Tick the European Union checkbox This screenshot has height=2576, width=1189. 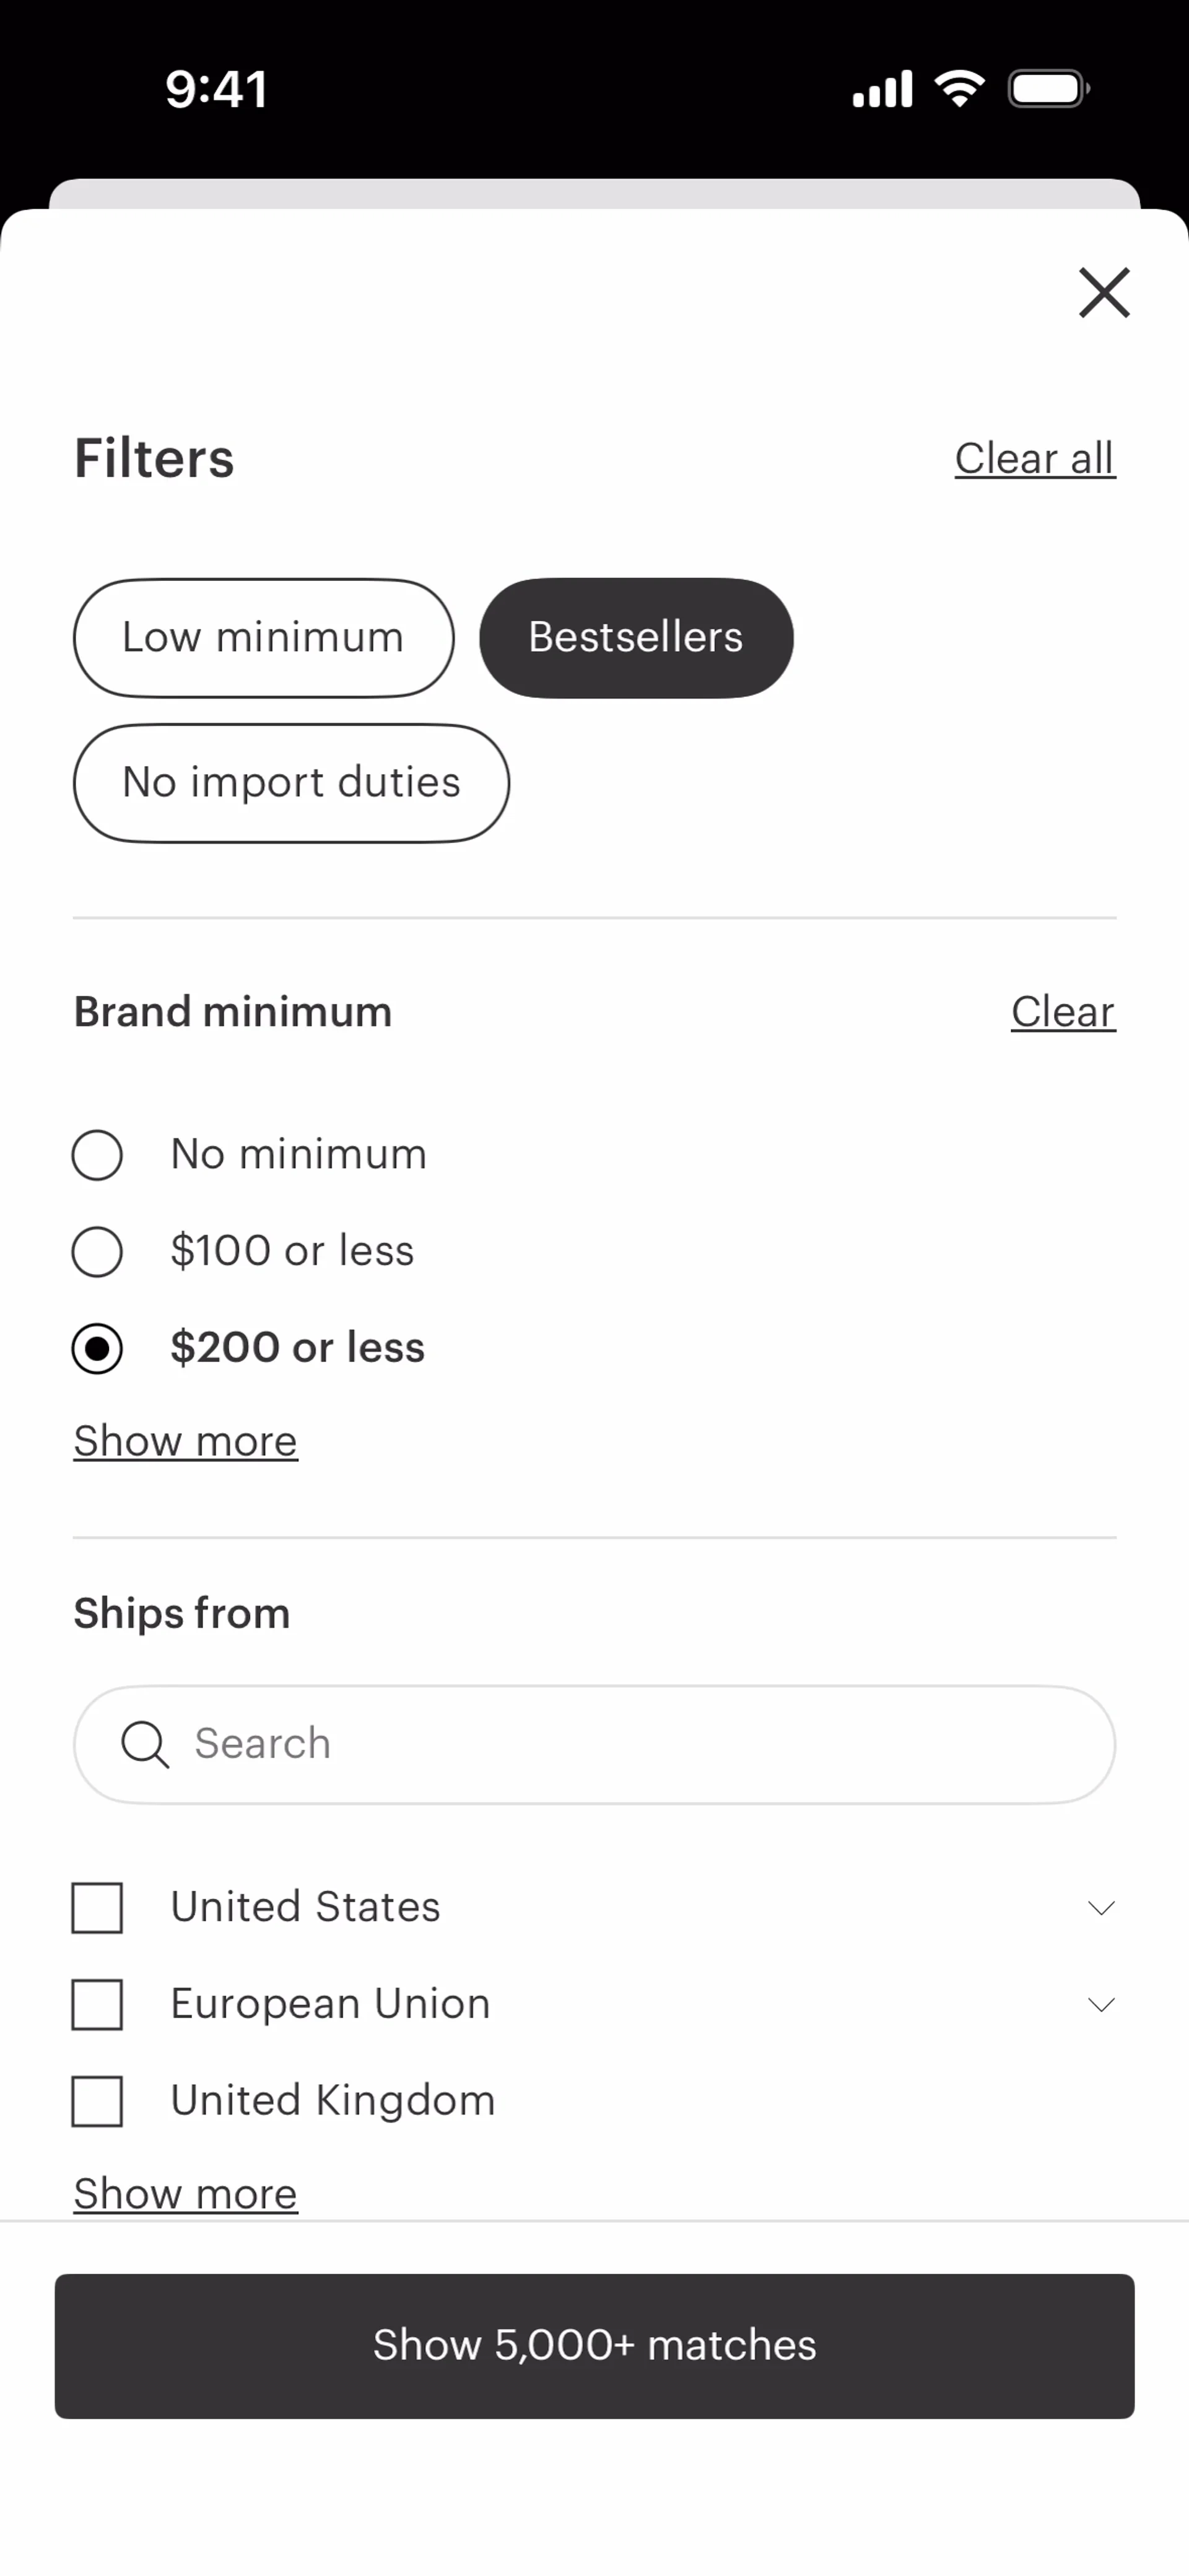[x=97, y=2005]
